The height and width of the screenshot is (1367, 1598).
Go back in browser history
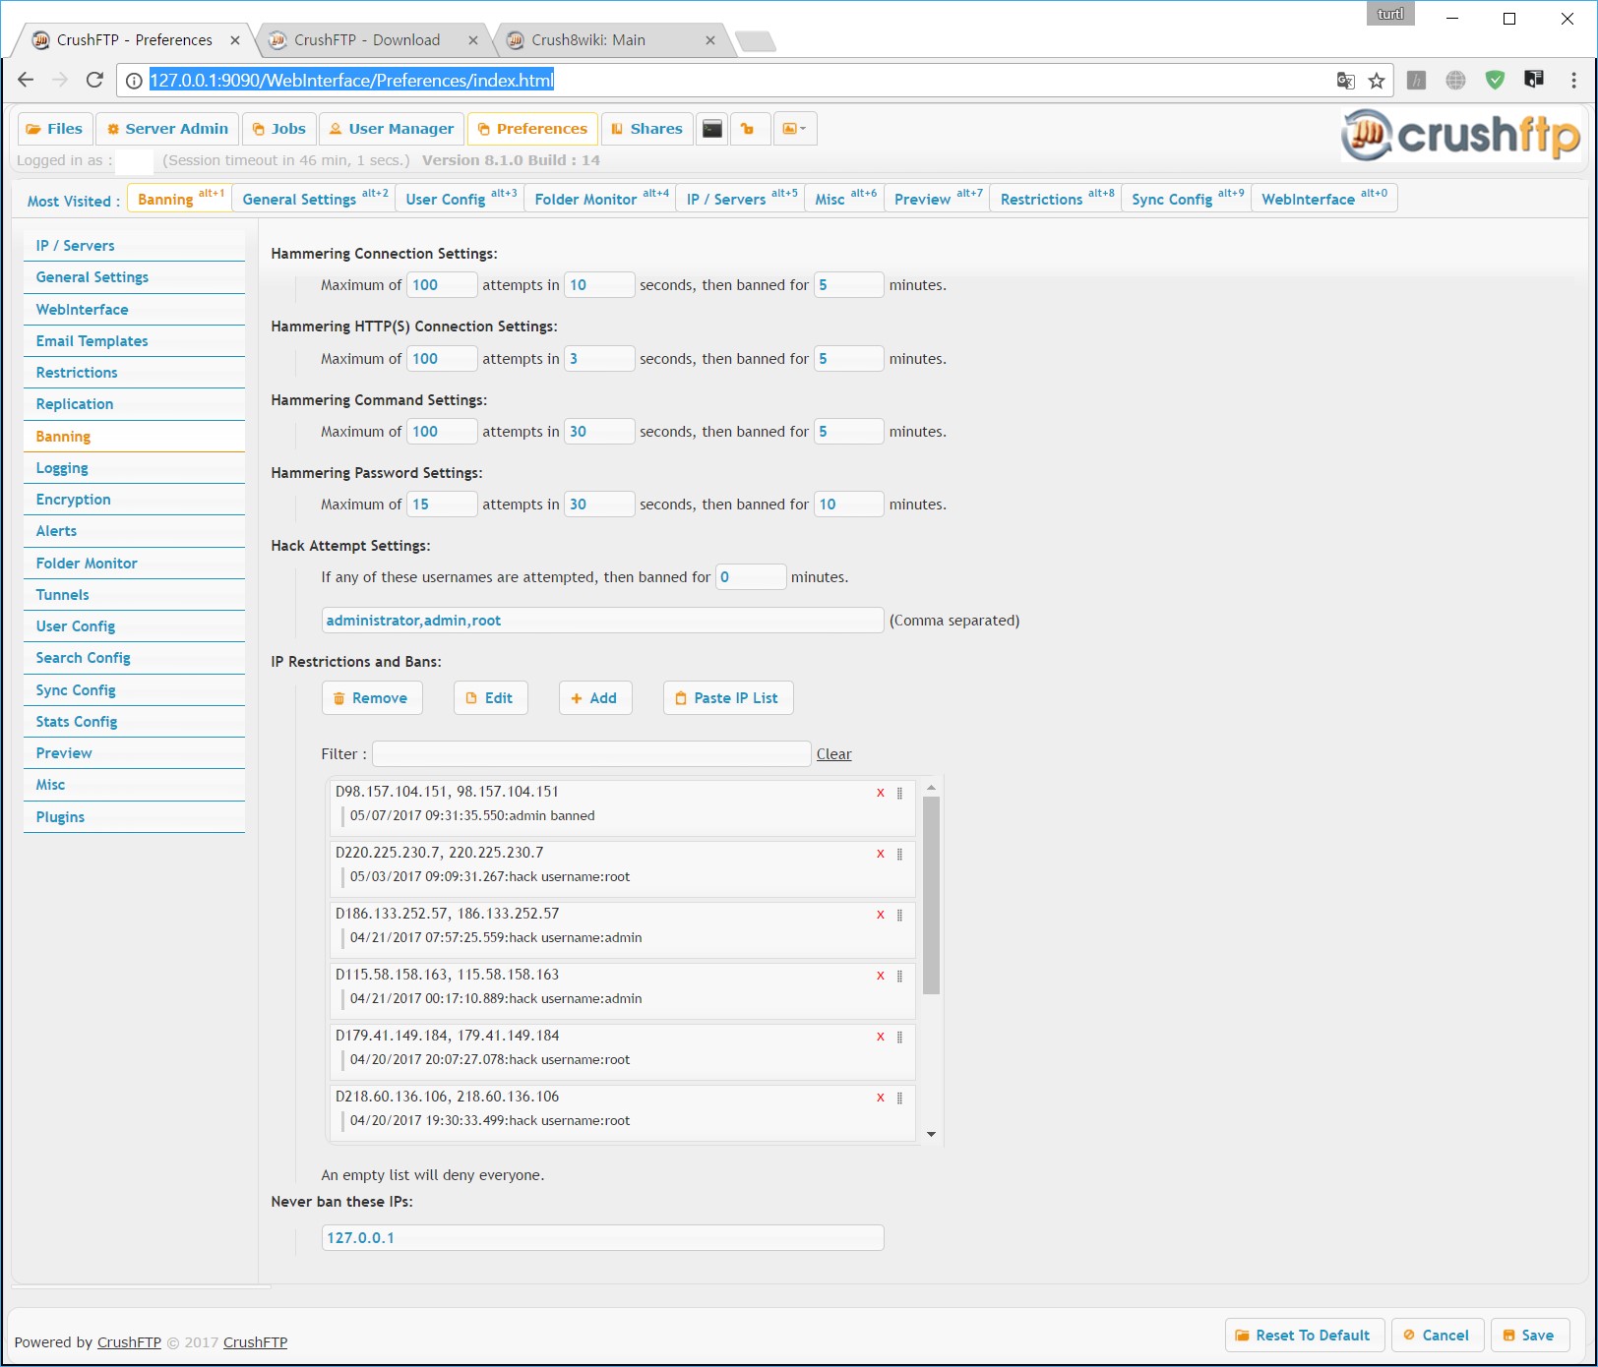click(26, 80)
